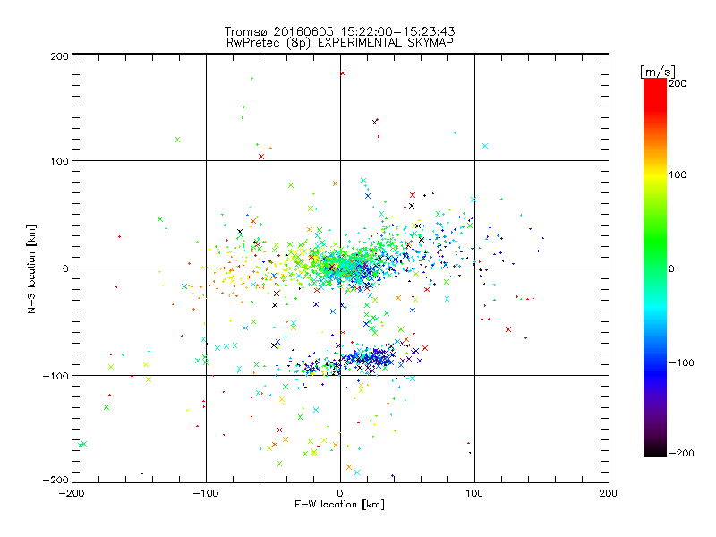The height and width of the screenshot is (537, 716).
Task: Click the x-axis tick label '100'
Action: click(x=474, y=493)
